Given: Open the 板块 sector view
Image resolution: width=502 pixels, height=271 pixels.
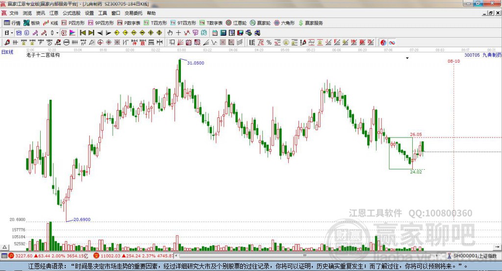Looking at the screenshot, I should (x=32, y=23).
